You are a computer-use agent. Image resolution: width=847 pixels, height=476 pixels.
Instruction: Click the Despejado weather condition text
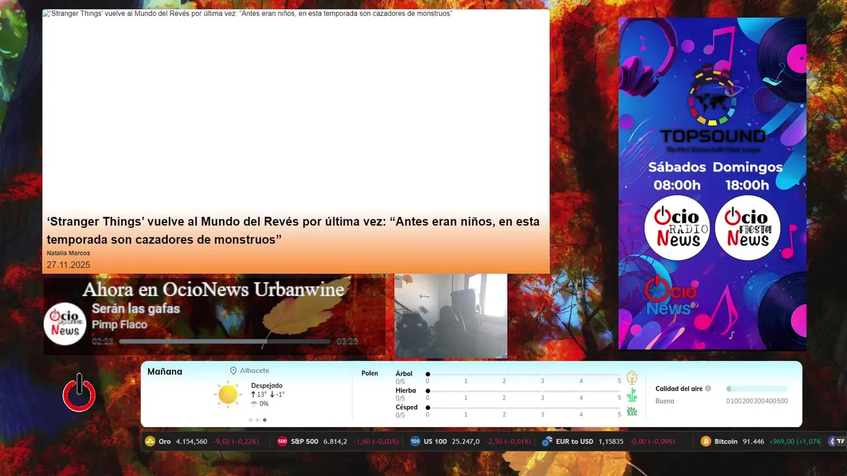267,385
